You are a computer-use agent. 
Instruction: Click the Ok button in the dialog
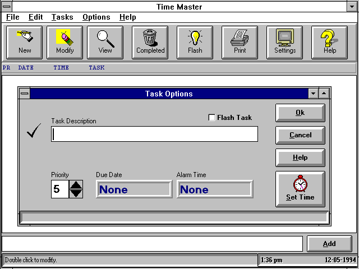[x=300, y=113]
